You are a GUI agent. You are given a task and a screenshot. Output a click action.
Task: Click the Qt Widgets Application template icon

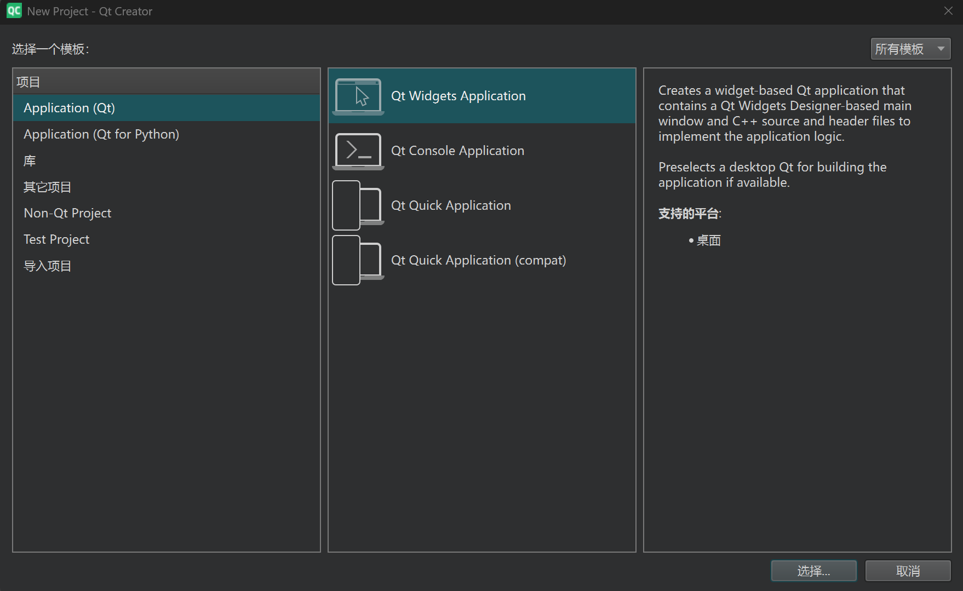tap(358, 96)
